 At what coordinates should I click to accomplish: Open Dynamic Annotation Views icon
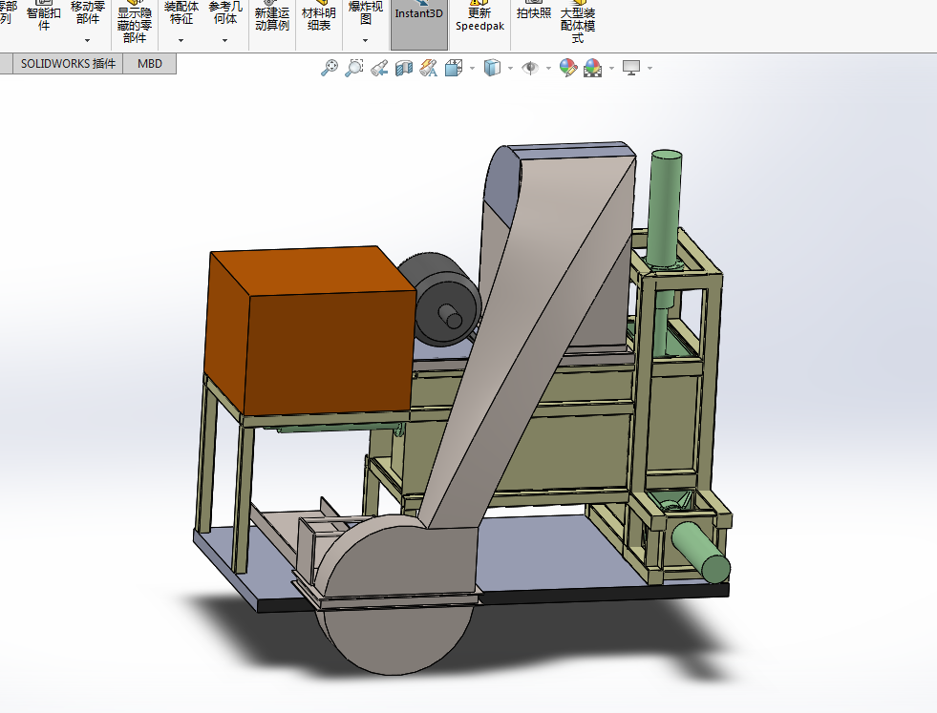coord(429,68)
